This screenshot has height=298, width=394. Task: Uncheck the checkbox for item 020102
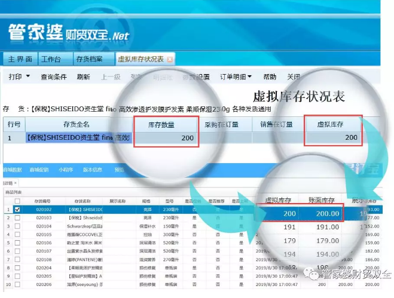(17, 210)
